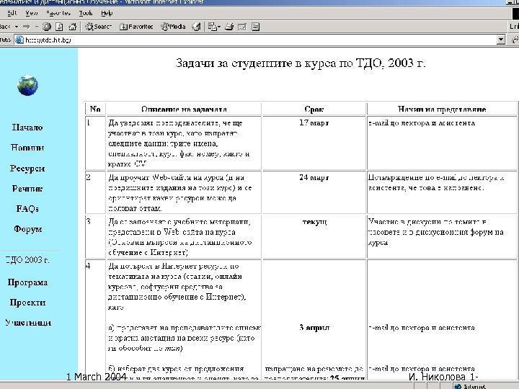Image resolution: width=519 pixels, height=389 pixels.
Task: Open the Проекти sidebar link
Action: point(27,303)
